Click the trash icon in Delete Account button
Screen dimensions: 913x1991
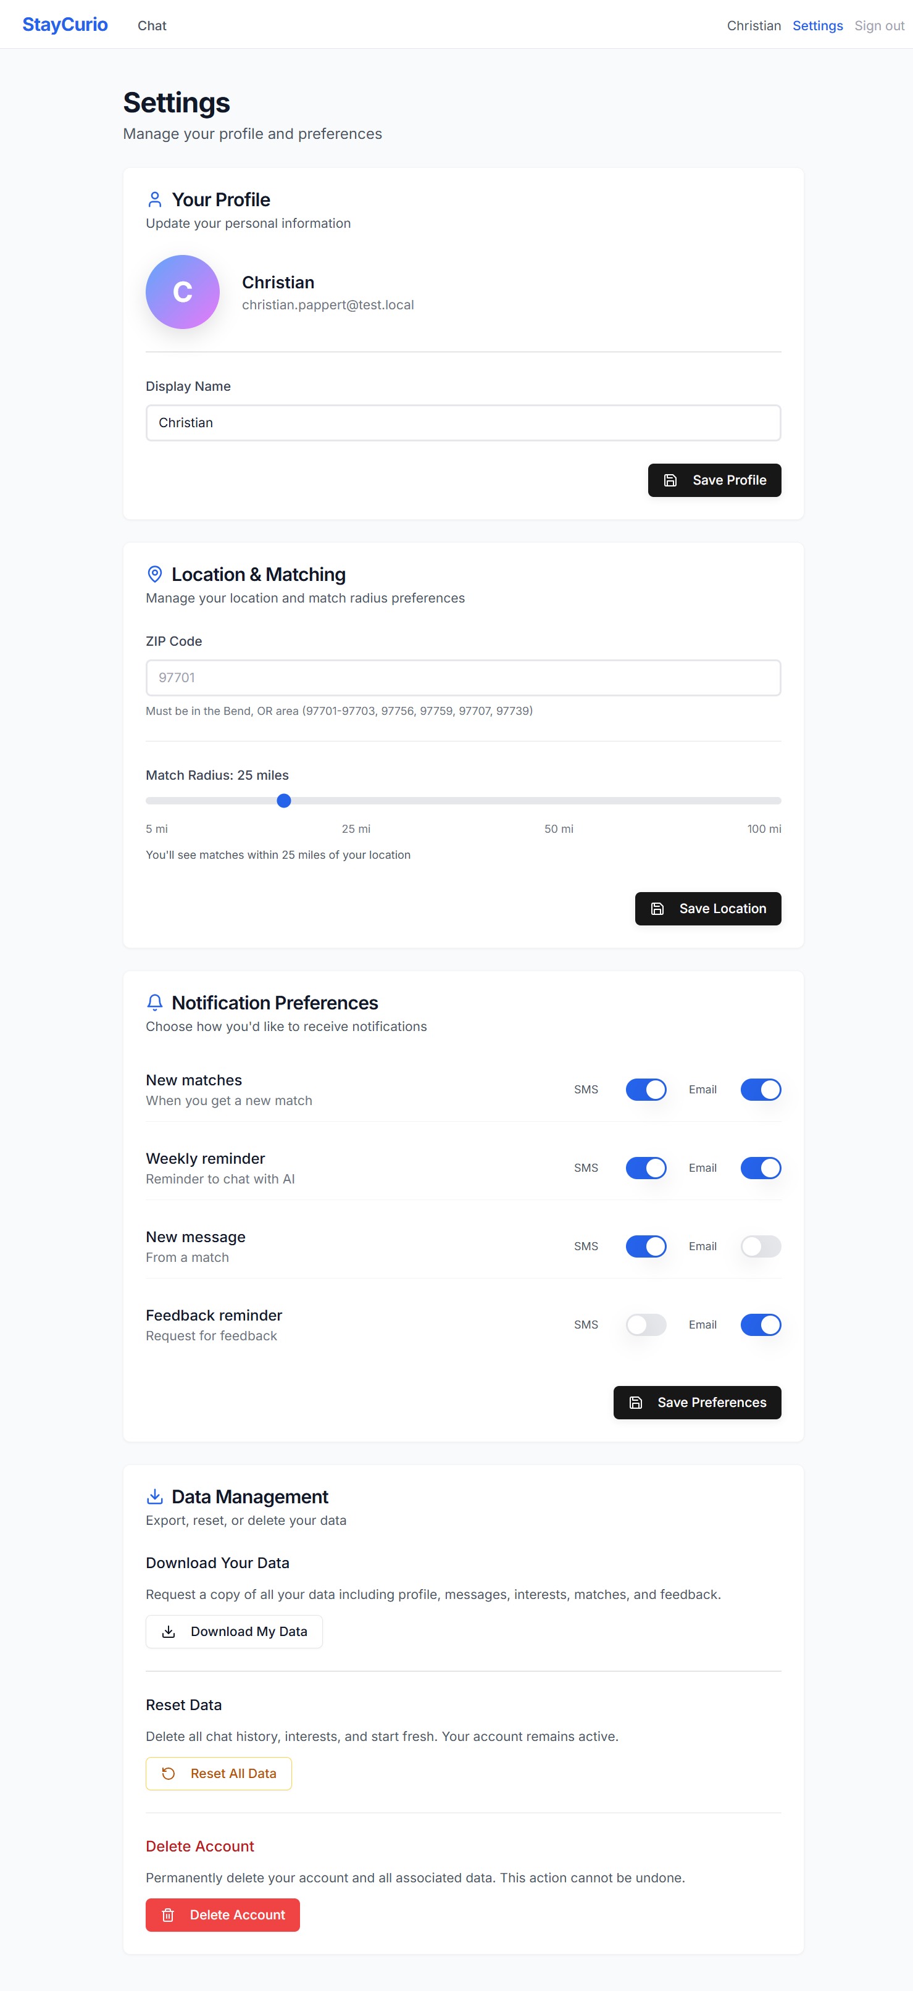[168, 1914]
